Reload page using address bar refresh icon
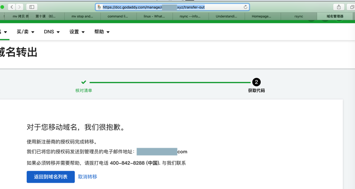The width and height of the screenshot is (355, 189). (x=245, y=7)
